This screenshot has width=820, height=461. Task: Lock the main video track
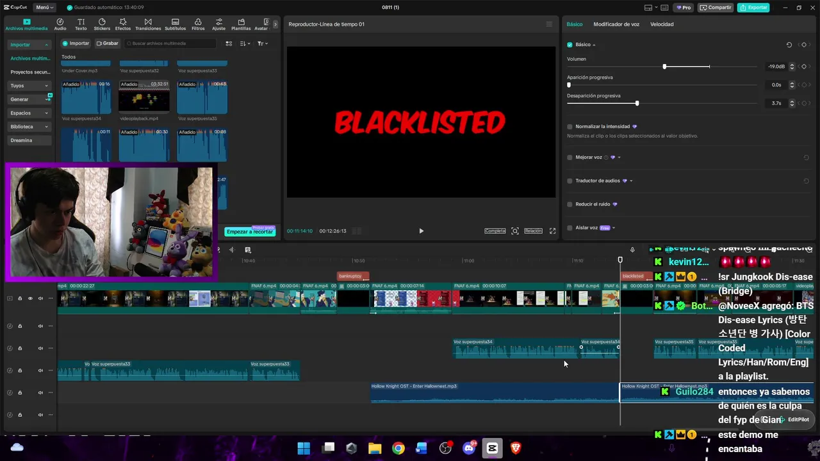coord(20,298)
